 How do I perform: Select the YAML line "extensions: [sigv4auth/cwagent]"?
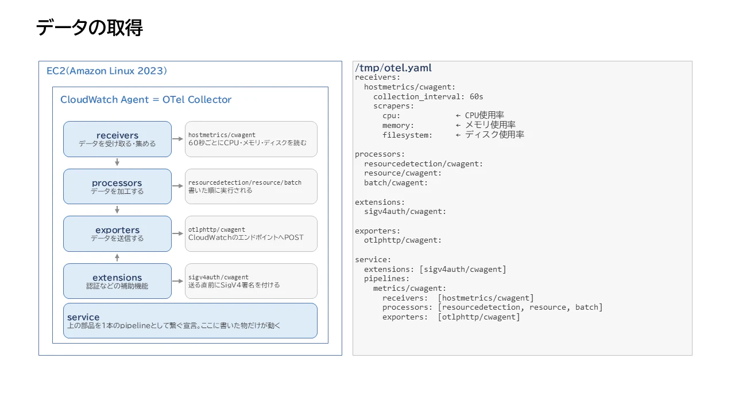pyautogui.click(x=435, y=269)
